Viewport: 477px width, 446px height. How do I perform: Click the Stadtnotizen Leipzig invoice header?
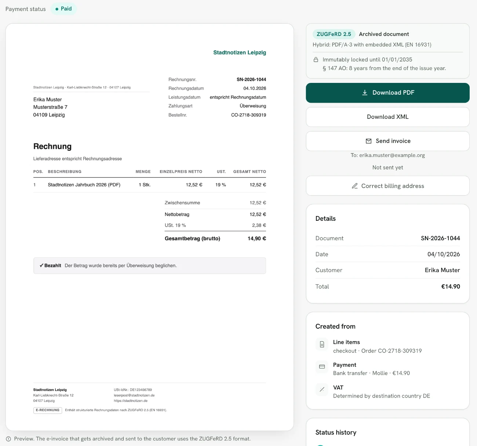click(x=240, y=52)
